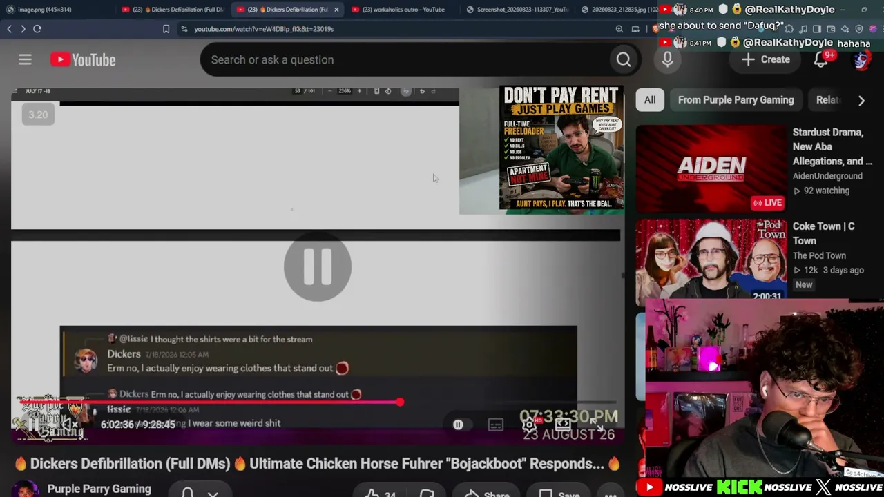Open YouTube notifications bell
The image size is (884, 497).
coord(820,60)
